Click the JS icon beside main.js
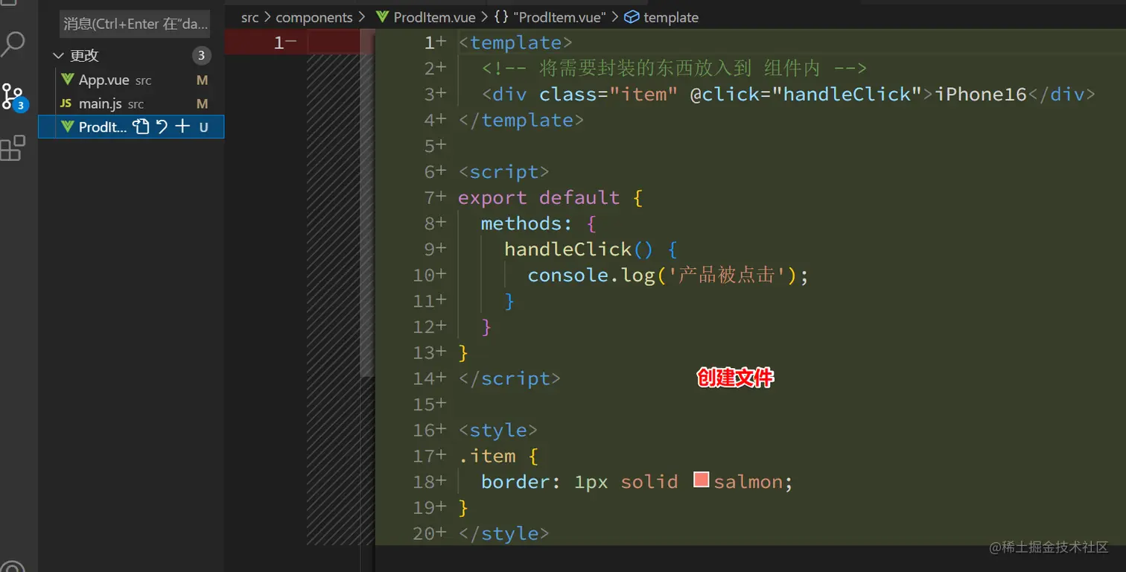 pos(67,104)
